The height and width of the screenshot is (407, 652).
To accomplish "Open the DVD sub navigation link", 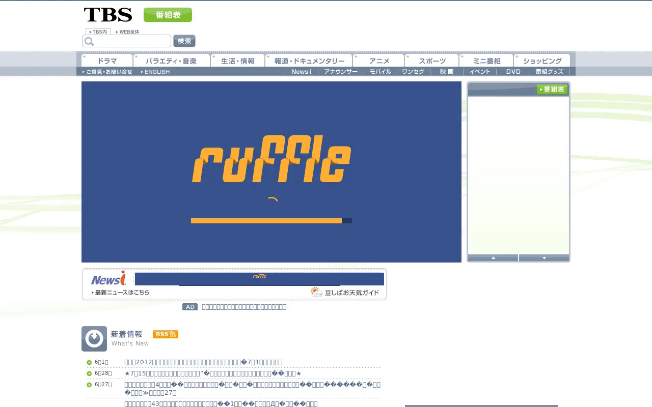I will (513, 72).
